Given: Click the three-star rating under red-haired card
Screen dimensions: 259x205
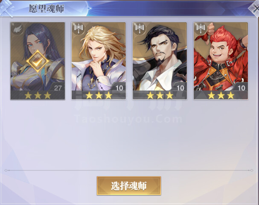Looking at the screenshot, I should 221,95.
